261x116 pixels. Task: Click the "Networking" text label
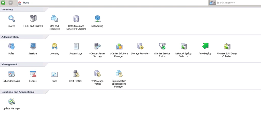click(97, 26)
